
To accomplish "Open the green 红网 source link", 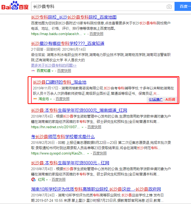I will pos(41,179).
